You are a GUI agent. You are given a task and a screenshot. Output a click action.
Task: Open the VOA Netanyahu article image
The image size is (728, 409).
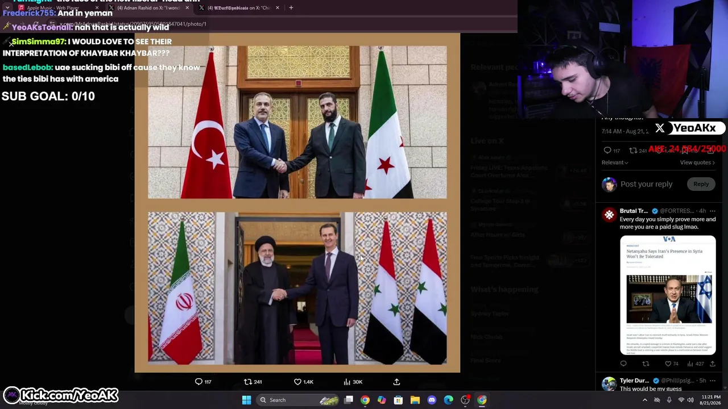[668, 295]
